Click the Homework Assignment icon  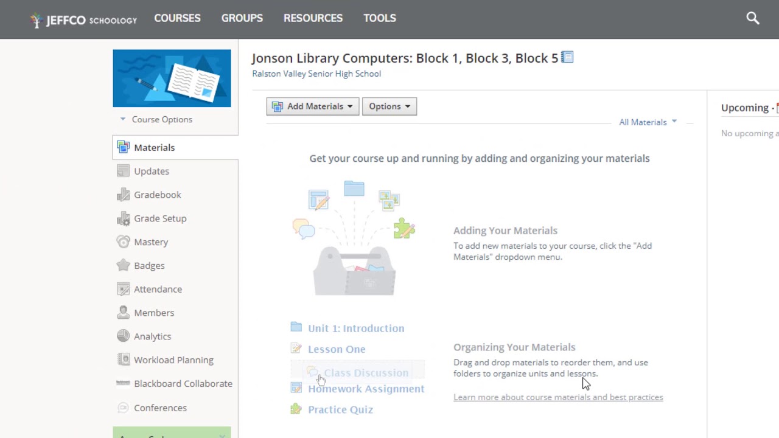click(x=296, y=388)
